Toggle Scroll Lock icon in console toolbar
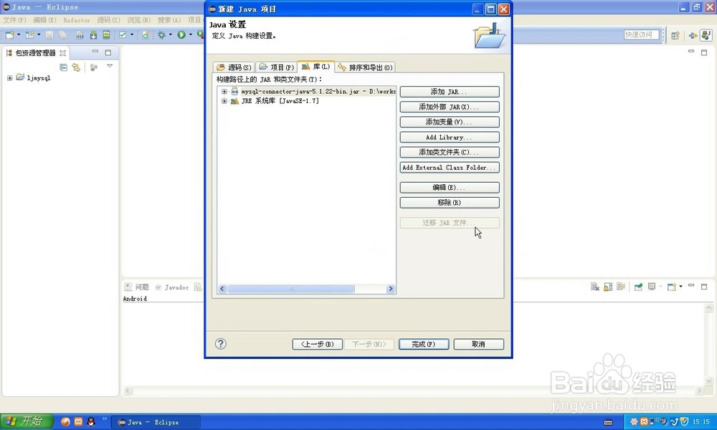717x430 pixels. pos(608,287)
